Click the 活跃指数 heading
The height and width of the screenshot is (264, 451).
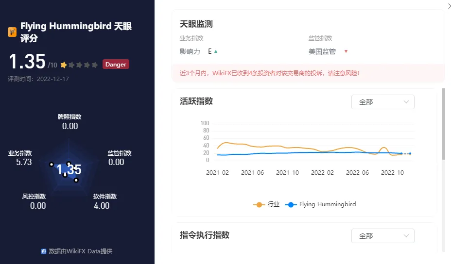coord(196,101)
